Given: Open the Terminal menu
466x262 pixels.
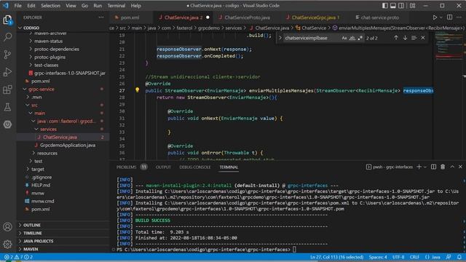Looking at the screenshot, I should click(x=116, y=6).
